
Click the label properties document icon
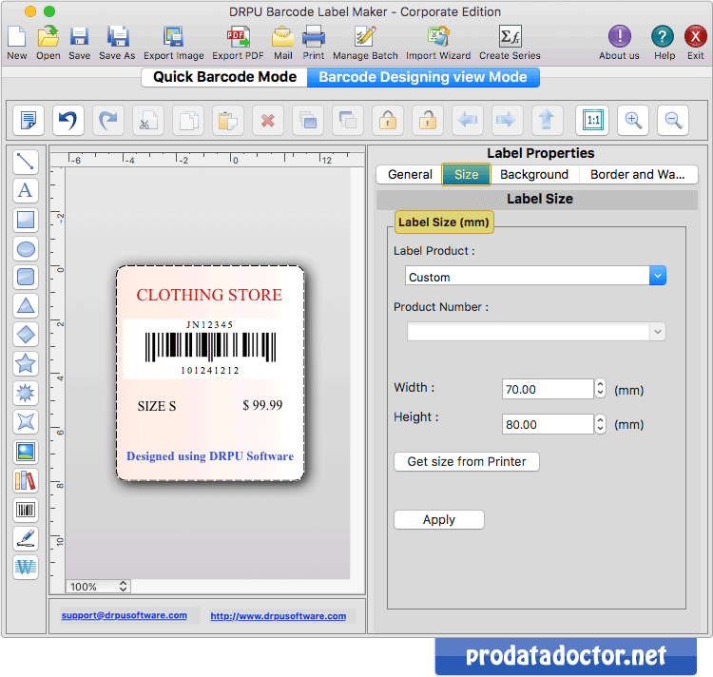point(29,121)
